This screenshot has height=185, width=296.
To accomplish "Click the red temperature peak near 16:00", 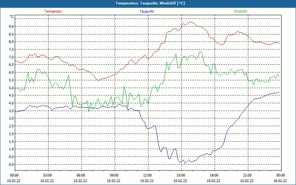I will pyautogui.click(x=191, y=22).
